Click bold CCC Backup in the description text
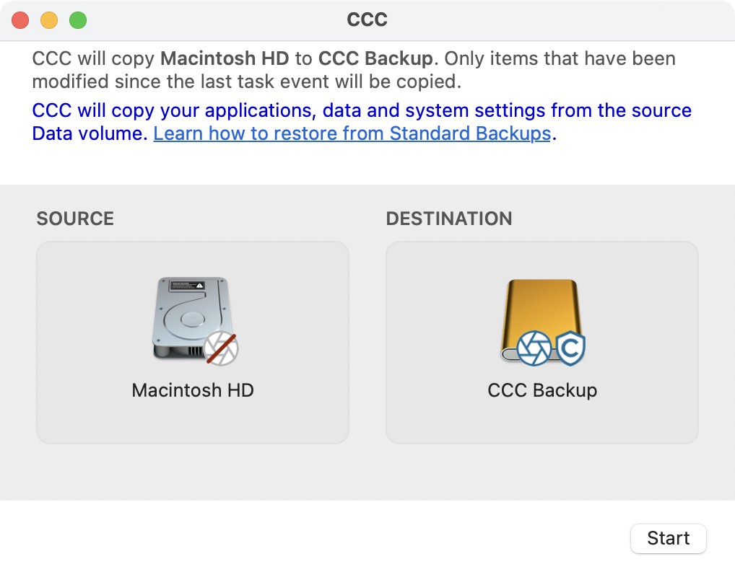 (375, 58)
